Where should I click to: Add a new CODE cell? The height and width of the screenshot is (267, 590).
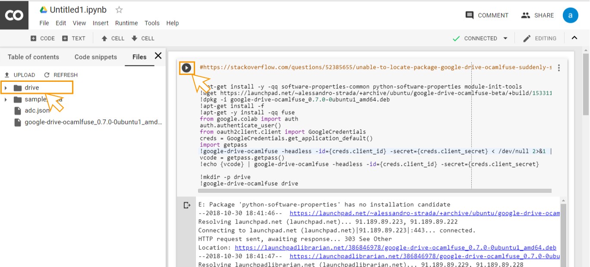coord(43,38)
